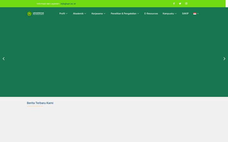Screen dimensions: 228x142
Task: Open the Facebook social icon
Action: (x=174, y=3)
